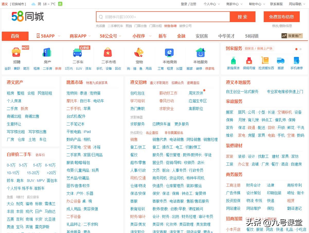Click the search magnifier icon
The width and height of the screenshot is (309, 233).
click(101, 17)
